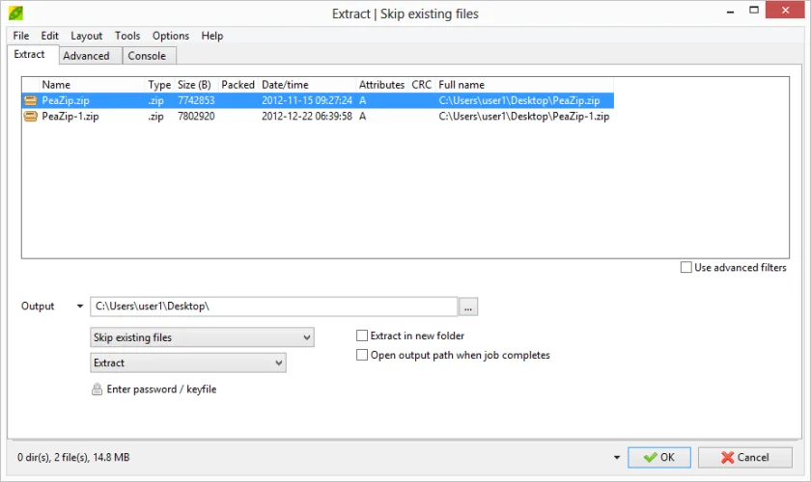
Task: Click the size value 7742853
Action: (x=196, y=100)
